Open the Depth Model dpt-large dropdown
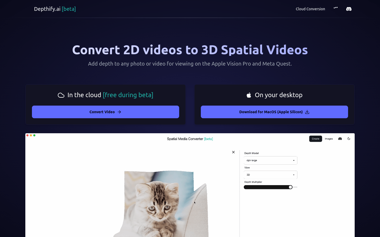 click(270, 160)
